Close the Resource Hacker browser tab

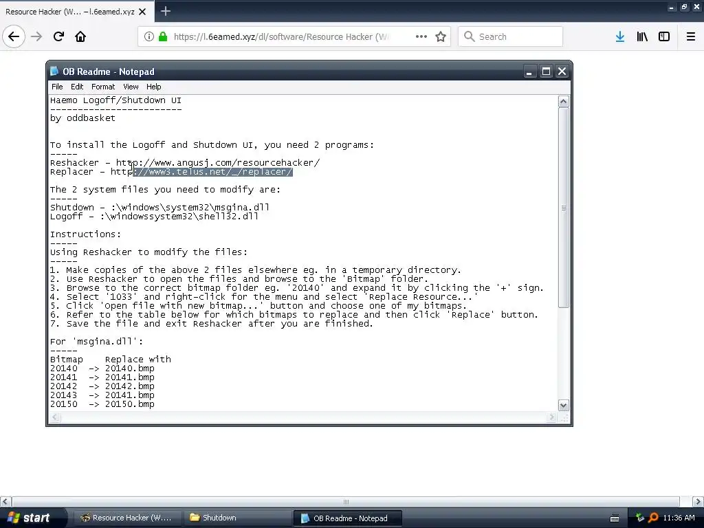pyautogui.click(x=142, y=12)
